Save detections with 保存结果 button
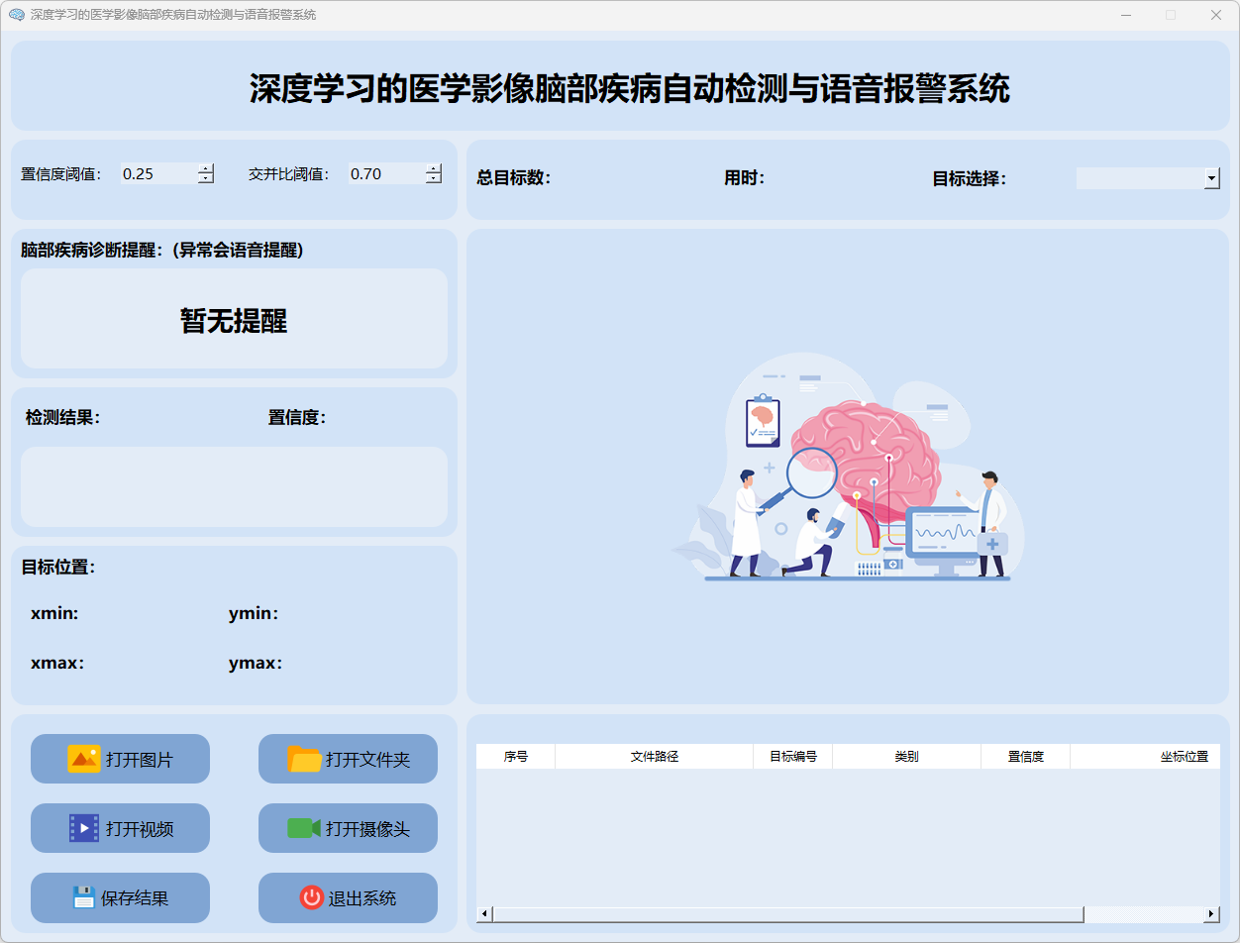The height and width of the screenshot is (943, 1240). tap(120, 897)
